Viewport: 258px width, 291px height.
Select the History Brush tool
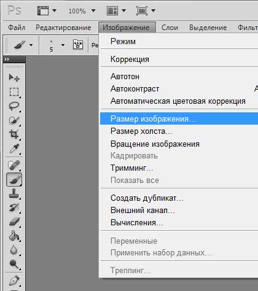[x=14, y=208]
